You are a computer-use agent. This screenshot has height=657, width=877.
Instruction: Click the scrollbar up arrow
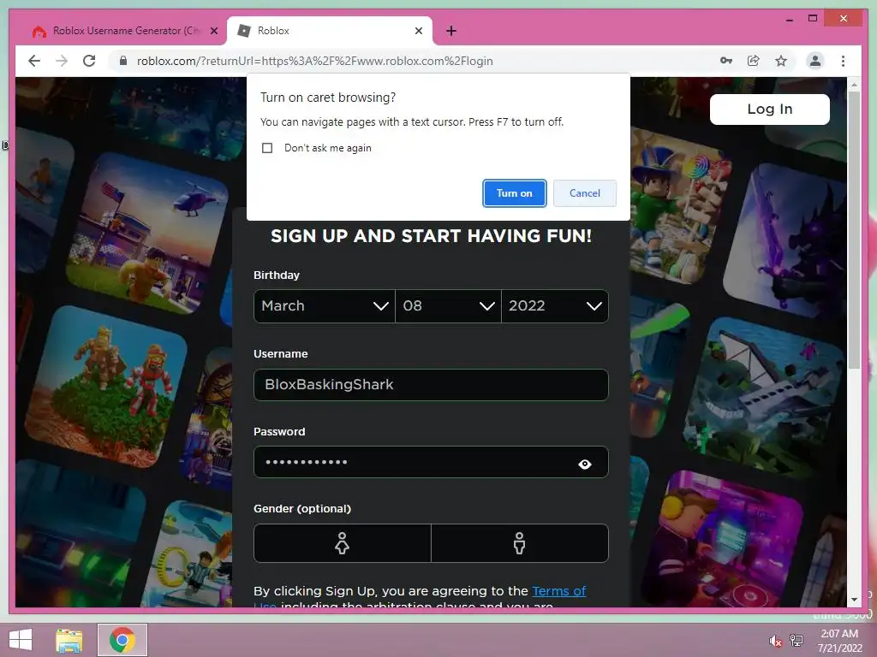(854, 85)
